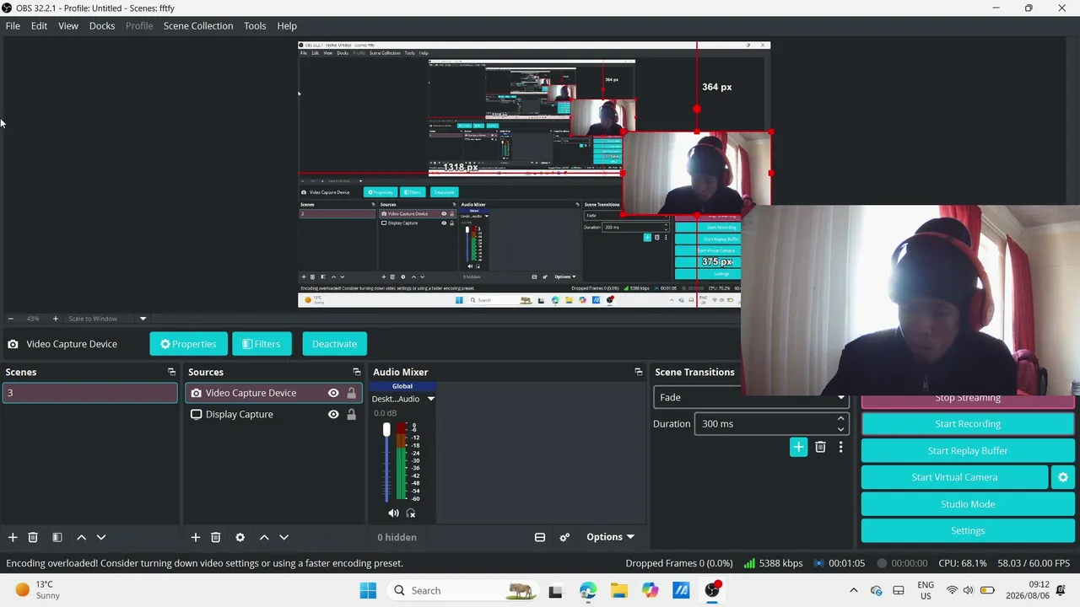Open advanced audio properties gears icon
The width and height of the screenshot is (1080, 607).
564,537
